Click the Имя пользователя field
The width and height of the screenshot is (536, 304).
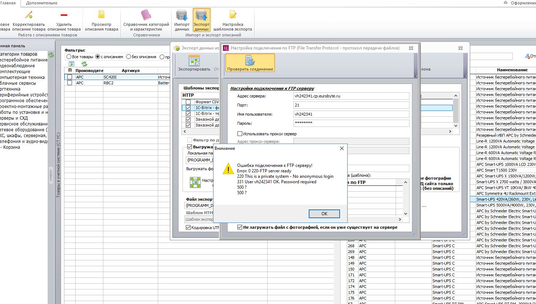click(351, 114)
